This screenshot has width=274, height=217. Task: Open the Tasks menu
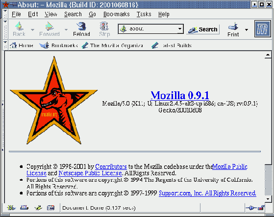tap(144, 14)
